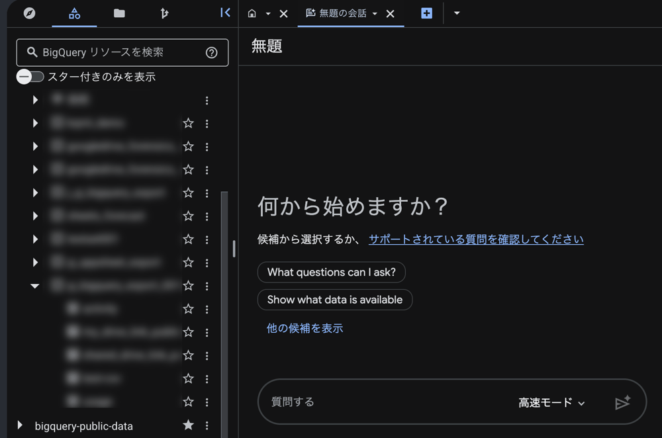Collapse the left panel with the arrow-bar icon
This screenshot has width=662, height=438.
pos(225,13)
